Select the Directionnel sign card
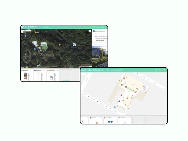The width and height of the screenshot is (188, 141). pos(110,120)
